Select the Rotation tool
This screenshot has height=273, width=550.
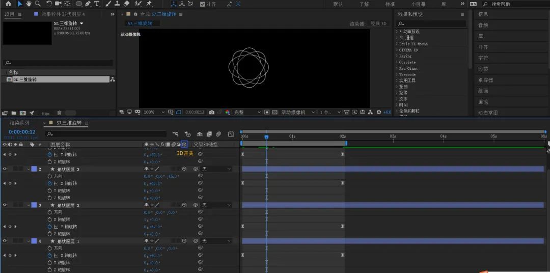pos(49,4)
